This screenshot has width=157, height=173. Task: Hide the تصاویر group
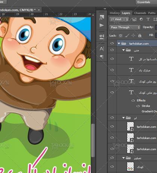pyautogui.click(x=112, y=158)
